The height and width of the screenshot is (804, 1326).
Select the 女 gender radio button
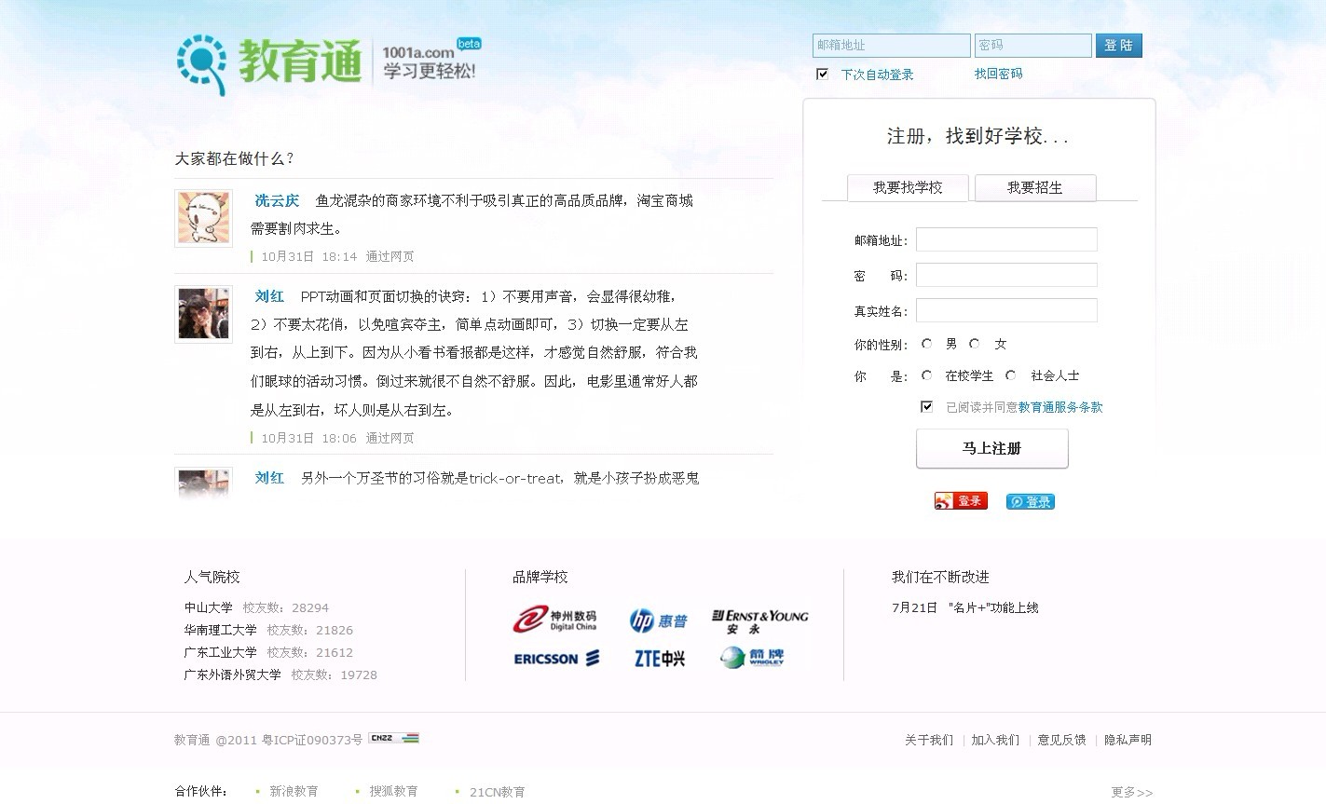[974, 343]
